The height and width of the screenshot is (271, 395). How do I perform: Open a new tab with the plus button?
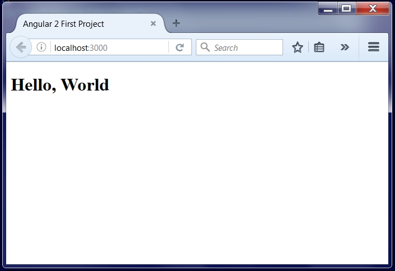pos(176,23)
